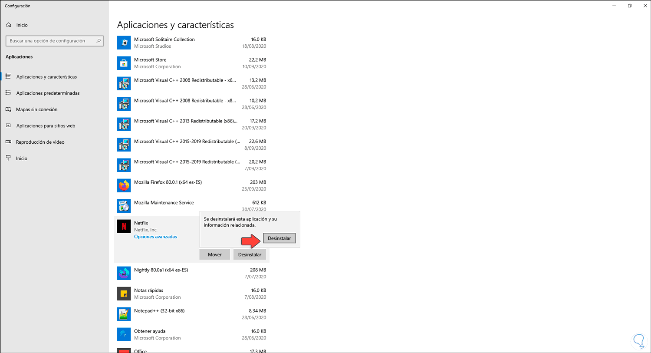This screenshot has height=353, width=651.
Task: Select Notepad++ (32-bit x86) text
Action: tap(159, 311)
